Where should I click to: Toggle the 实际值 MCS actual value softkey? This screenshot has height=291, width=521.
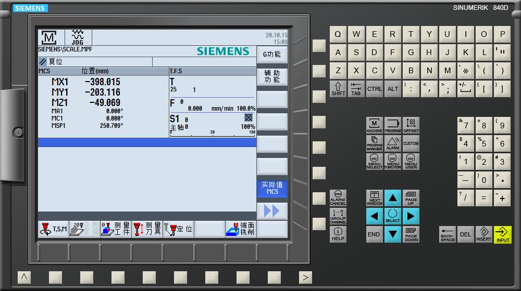[x=272, y=188]
